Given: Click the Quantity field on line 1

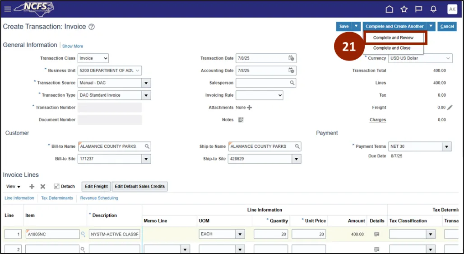Looking at the screenshot, I should [271, 234].
